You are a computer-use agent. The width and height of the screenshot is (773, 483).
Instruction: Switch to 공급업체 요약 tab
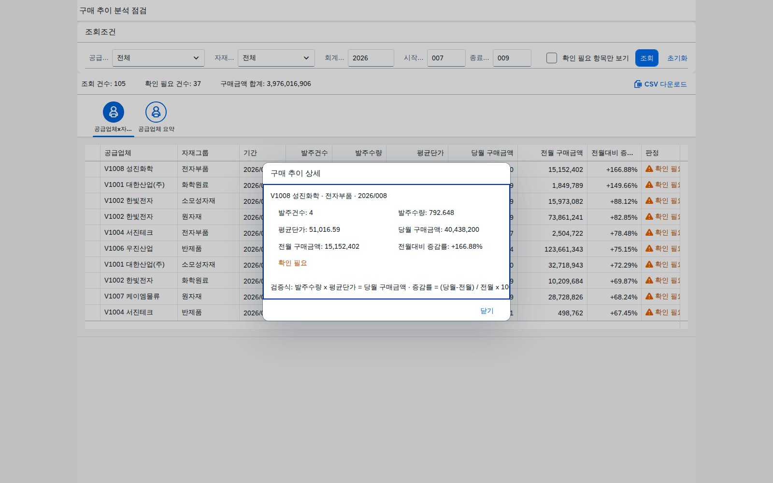pyautogui.click(x=156, y=129)
